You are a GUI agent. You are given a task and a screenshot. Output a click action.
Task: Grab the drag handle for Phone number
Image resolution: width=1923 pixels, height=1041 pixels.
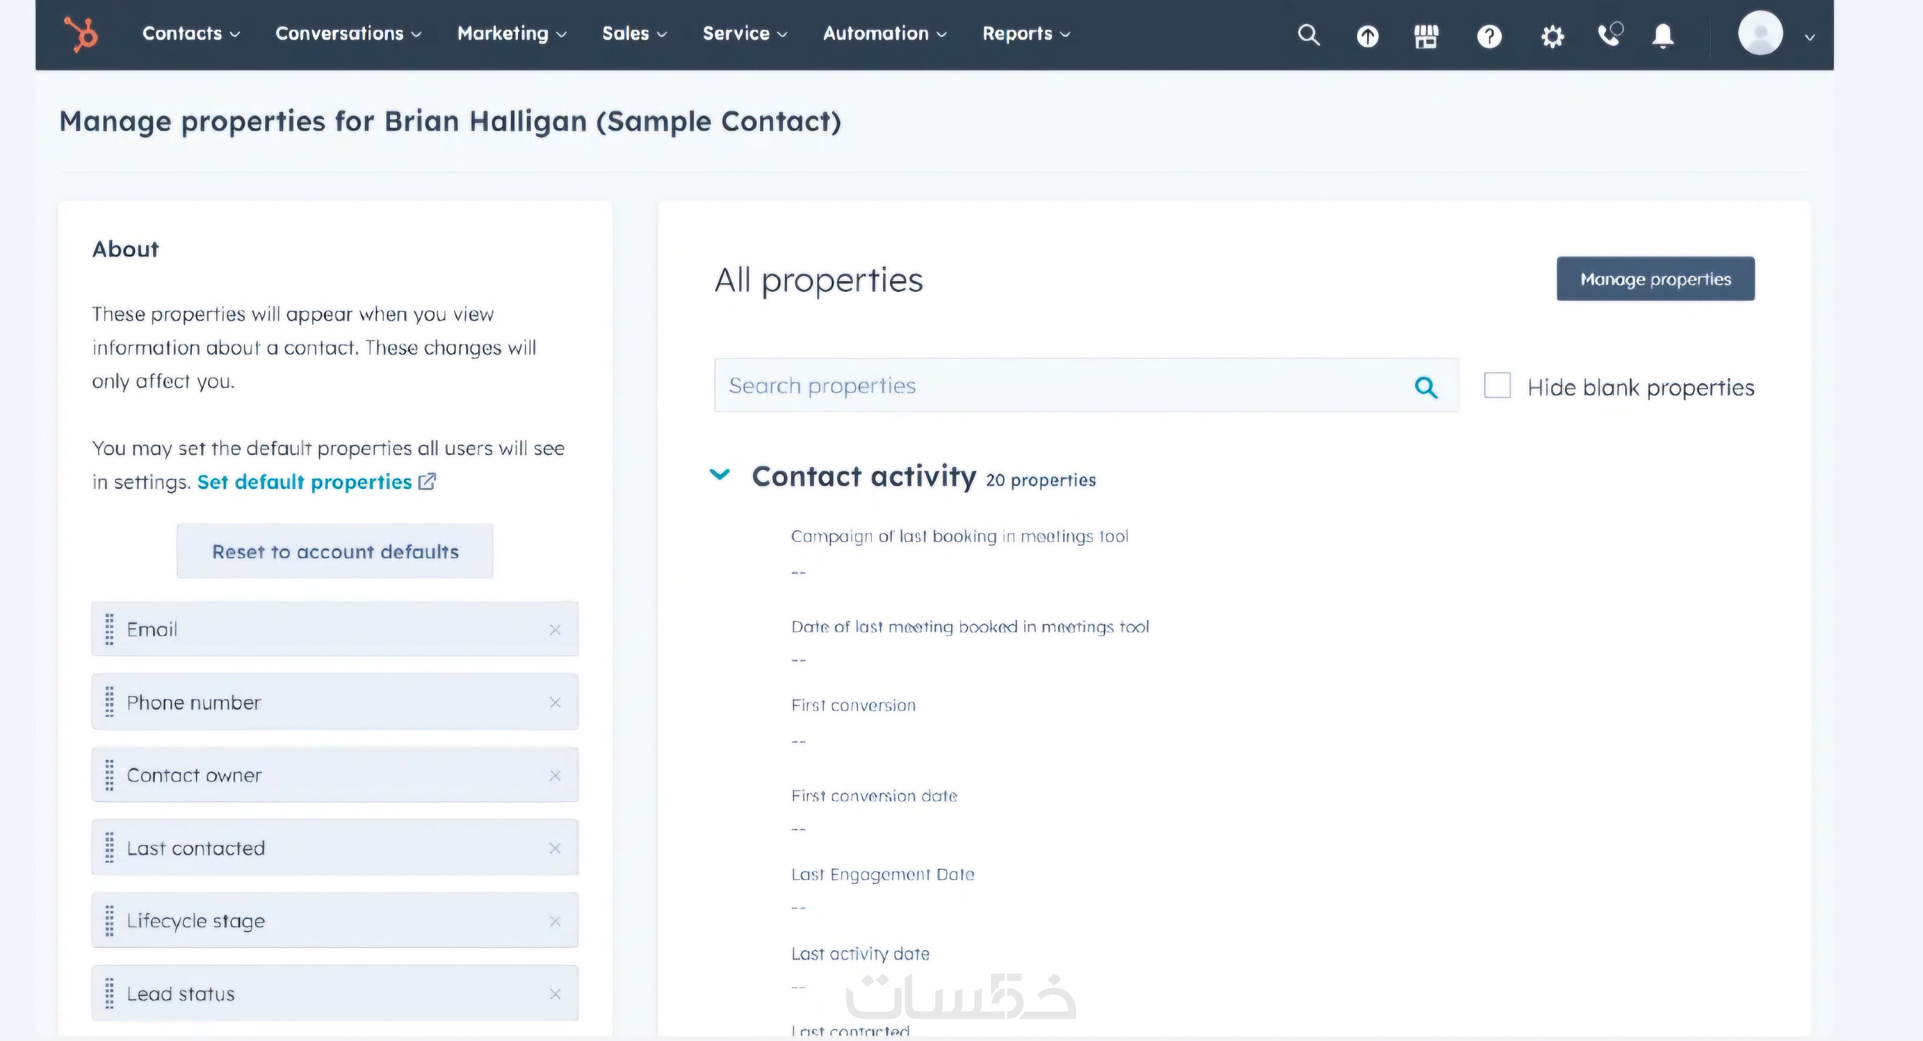109,702
